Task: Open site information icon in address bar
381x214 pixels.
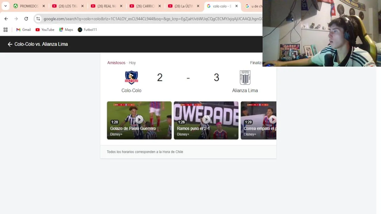Action: [38, 19]
